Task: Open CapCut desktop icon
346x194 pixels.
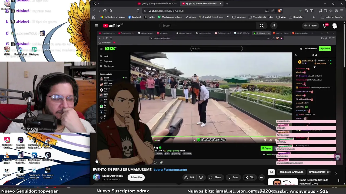Action: click(x=7, y=172)
